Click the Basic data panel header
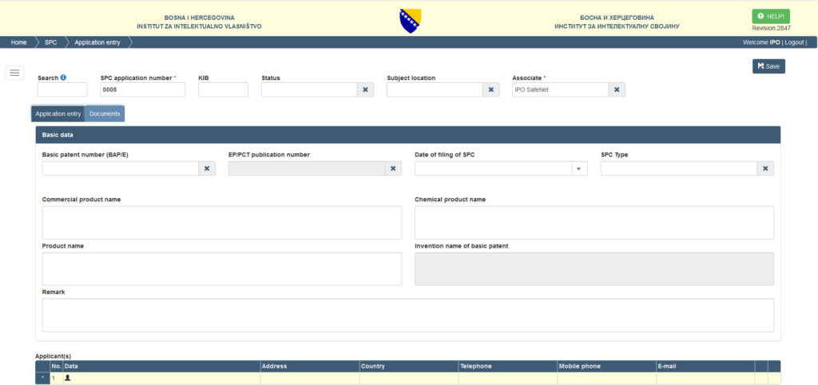818x385 pixels. (408, 135)
